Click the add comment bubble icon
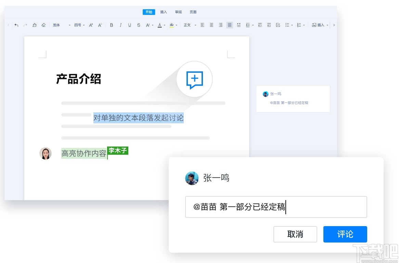 pyautogui.click(x=194, y=79)
